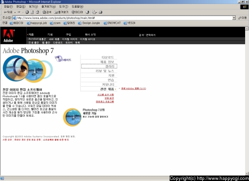This screenshot has height=181, width=249.
Task: Open the last red footer link
Action: point(56,140)
